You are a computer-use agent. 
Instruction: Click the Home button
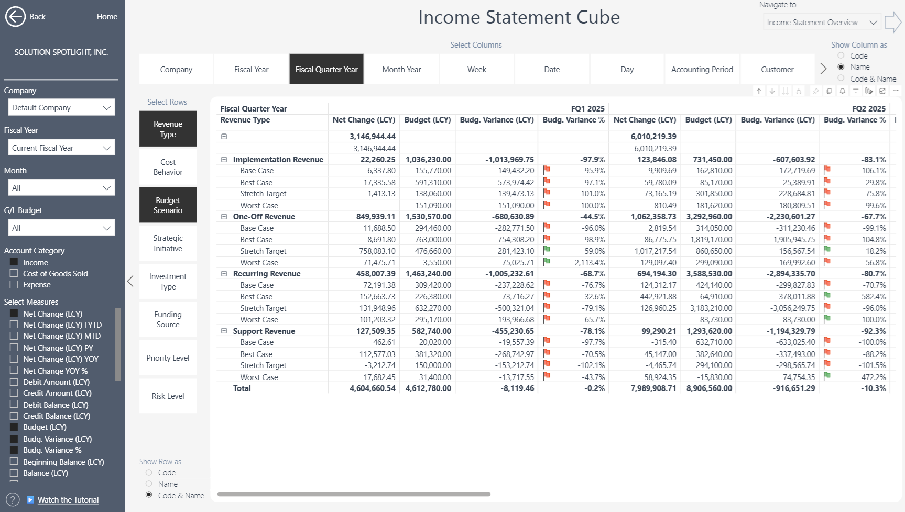(107, 17)
